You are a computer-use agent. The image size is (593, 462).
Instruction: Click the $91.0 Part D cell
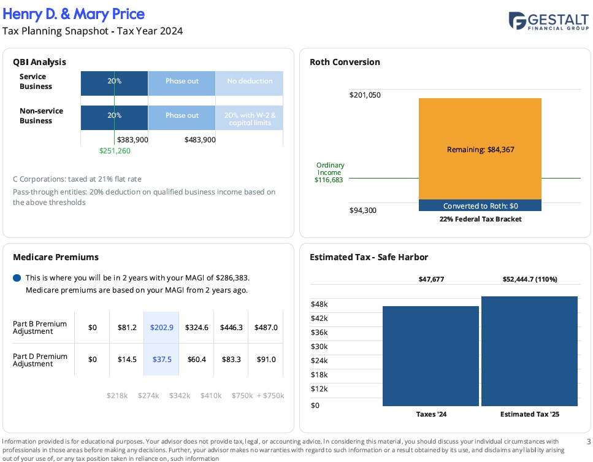pos(266,360)
